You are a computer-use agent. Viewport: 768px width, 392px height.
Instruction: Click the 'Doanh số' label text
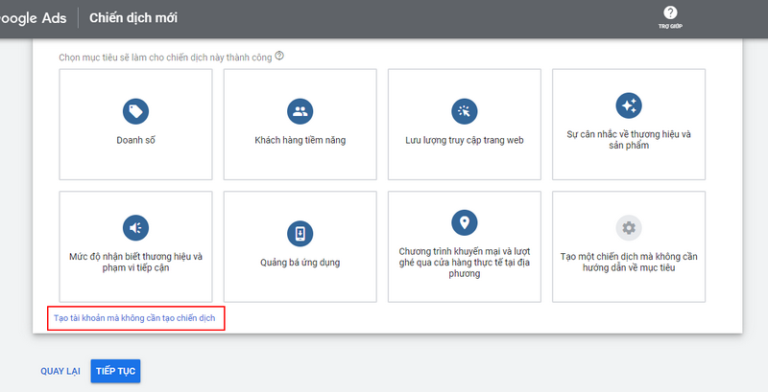135,140
